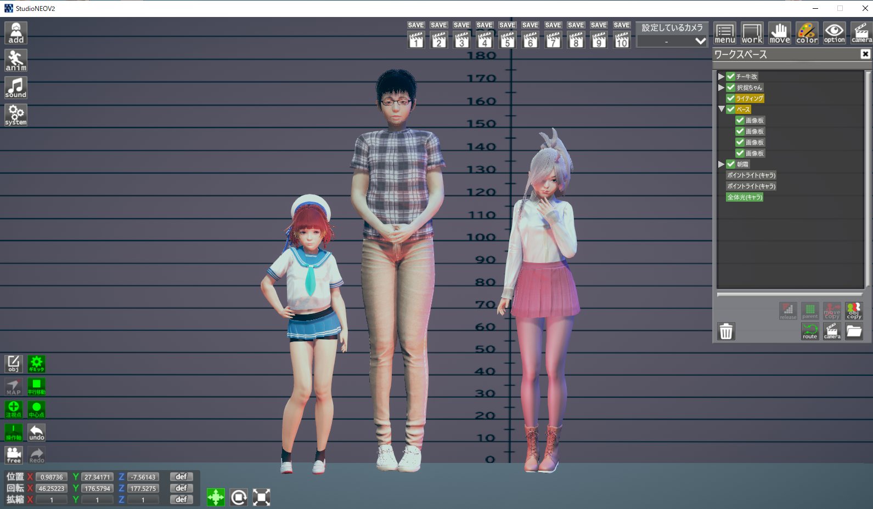Open the system settings panel

tap(16, 115)
